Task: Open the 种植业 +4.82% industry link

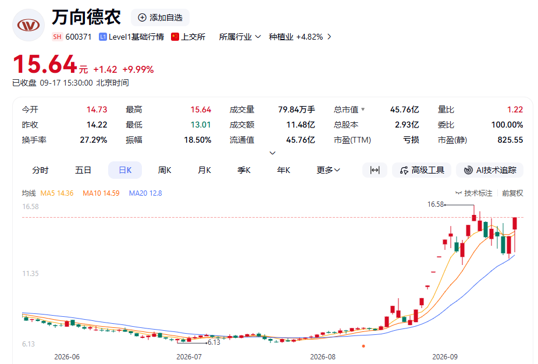Action: point(296,37)
